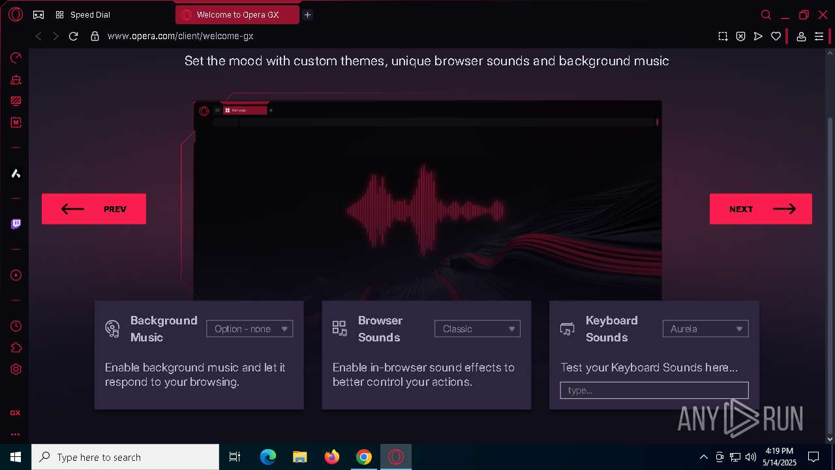Click the keyboard sounds test input field
This screenshot has width=835, height=470.
coord(654,390)
